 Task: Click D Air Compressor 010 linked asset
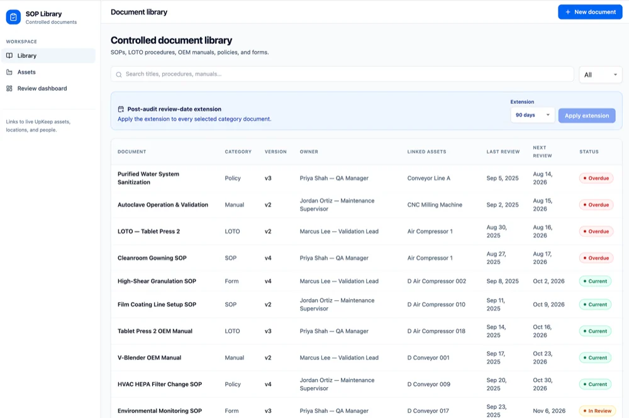pyautogui.click(x=436, y=304)
